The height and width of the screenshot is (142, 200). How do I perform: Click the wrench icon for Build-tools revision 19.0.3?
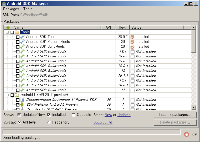[22, 56]
